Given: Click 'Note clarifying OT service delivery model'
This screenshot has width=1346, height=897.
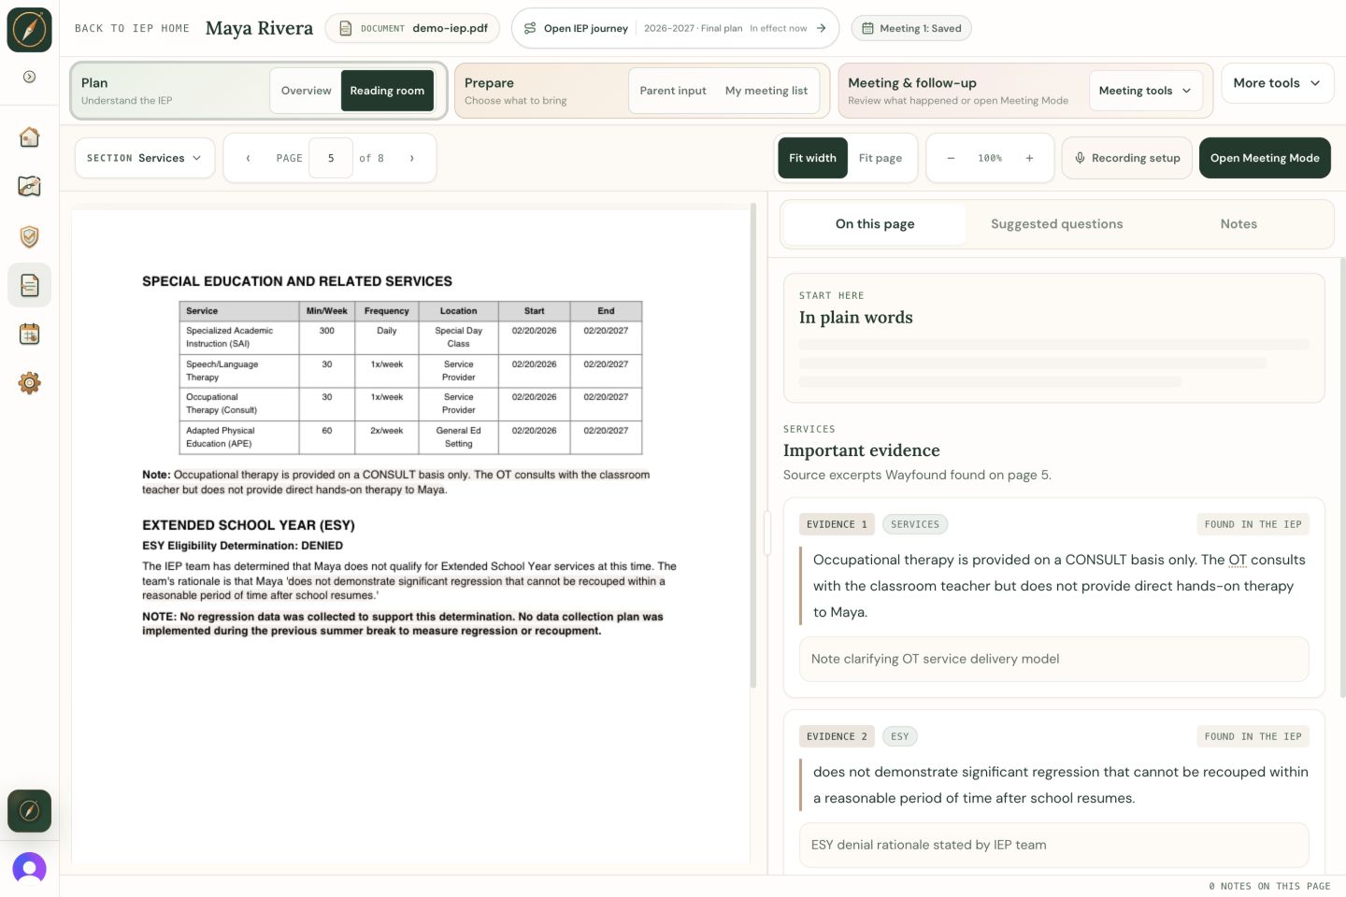Looking at the screenshot, I should click(x=1053, y=659).
